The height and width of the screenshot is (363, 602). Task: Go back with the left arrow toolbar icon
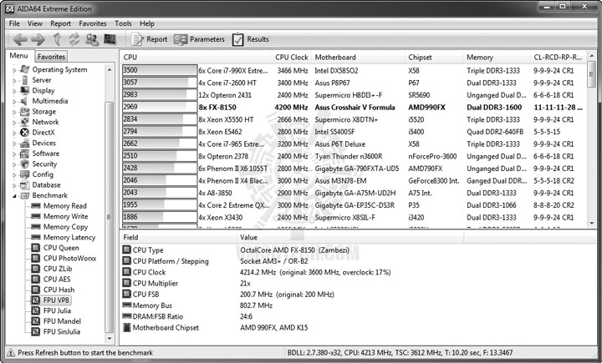(x=20, y=39)
